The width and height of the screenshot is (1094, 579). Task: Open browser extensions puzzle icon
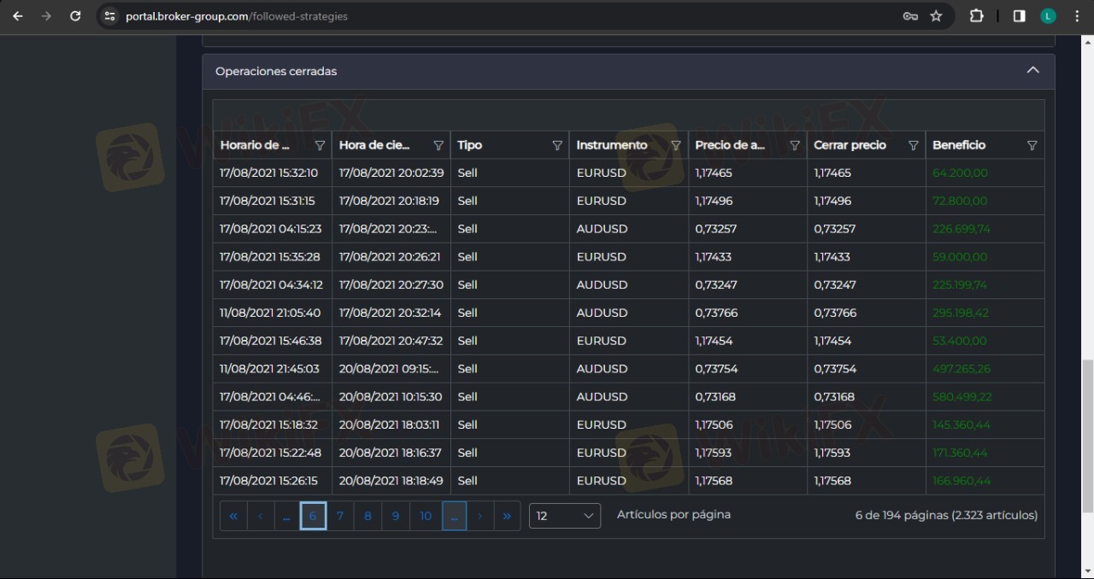click(976, 16)
